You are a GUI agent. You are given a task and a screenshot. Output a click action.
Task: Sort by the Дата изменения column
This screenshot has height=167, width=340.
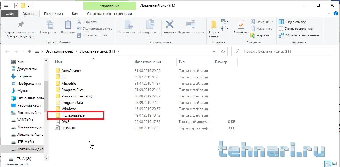pos(154,62)
